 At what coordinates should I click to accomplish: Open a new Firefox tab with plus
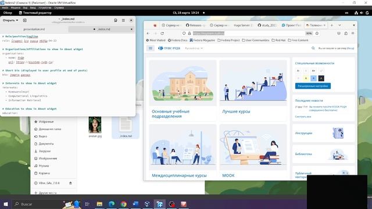point(332,25)
